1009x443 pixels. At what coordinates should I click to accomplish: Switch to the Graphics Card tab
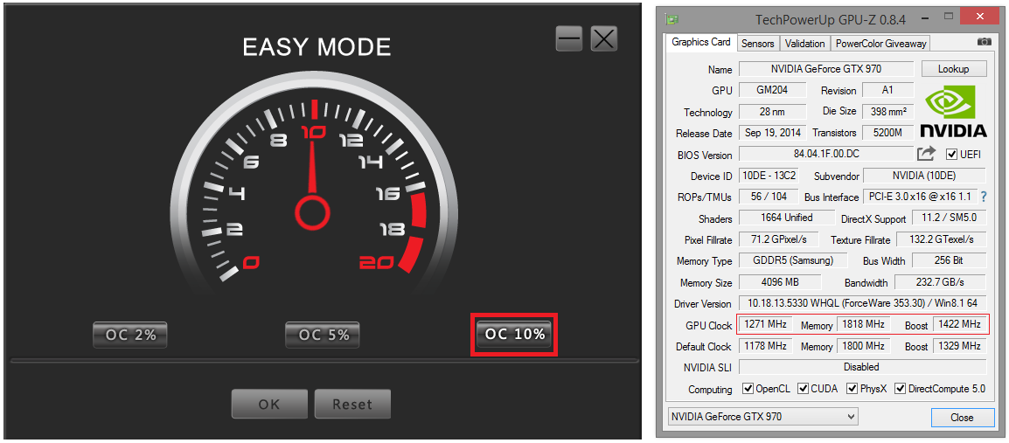pos(700,43)
